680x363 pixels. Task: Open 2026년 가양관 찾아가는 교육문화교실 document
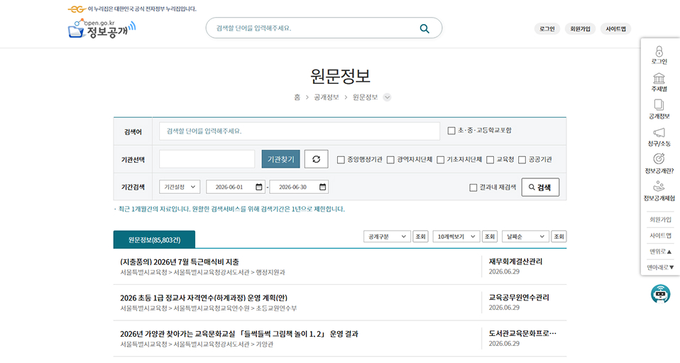[239, 334]
